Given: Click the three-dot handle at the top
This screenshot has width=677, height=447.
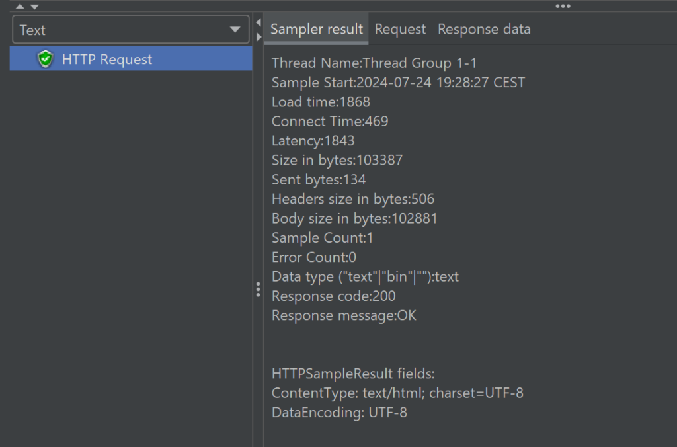Looking at the screenshot, I should 563,6.
